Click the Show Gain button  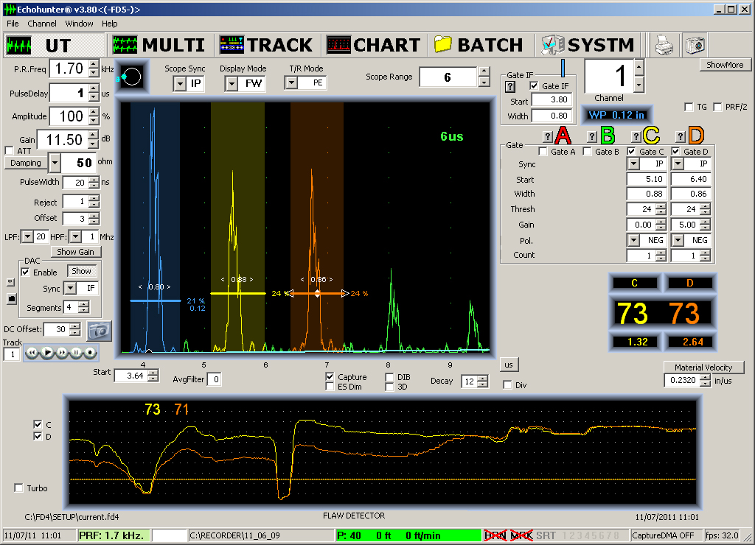point(76,252)
